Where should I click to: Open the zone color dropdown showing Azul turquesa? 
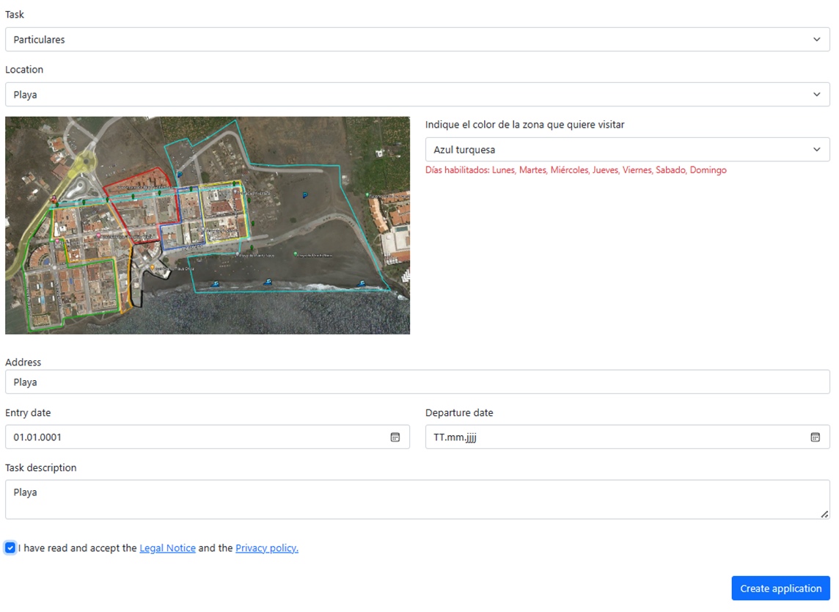(x=627, y=150)
